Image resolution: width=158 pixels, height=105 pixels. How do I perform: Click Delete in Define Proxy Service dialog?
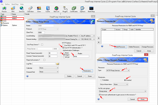click(x=69, y=76)
